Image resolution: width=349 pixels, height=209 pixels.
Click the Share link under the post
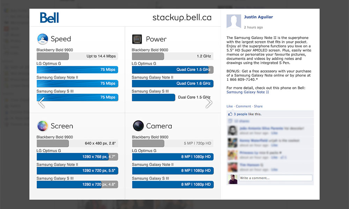tap(258, 106)
